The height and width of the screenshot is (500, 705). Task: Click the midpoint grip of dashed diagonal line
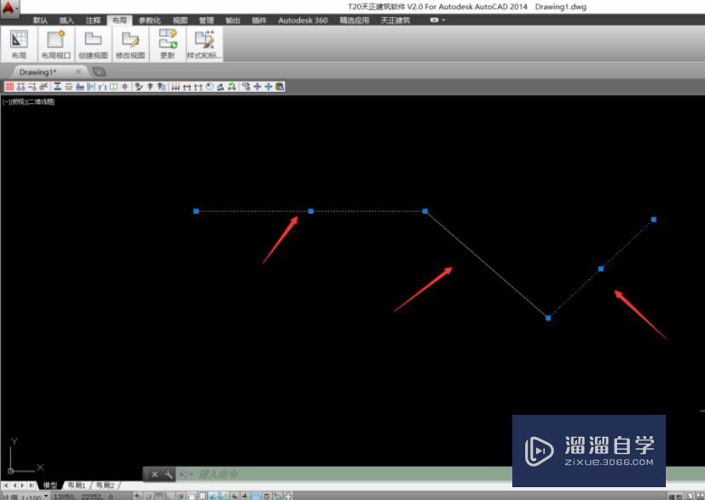[601, 268]
